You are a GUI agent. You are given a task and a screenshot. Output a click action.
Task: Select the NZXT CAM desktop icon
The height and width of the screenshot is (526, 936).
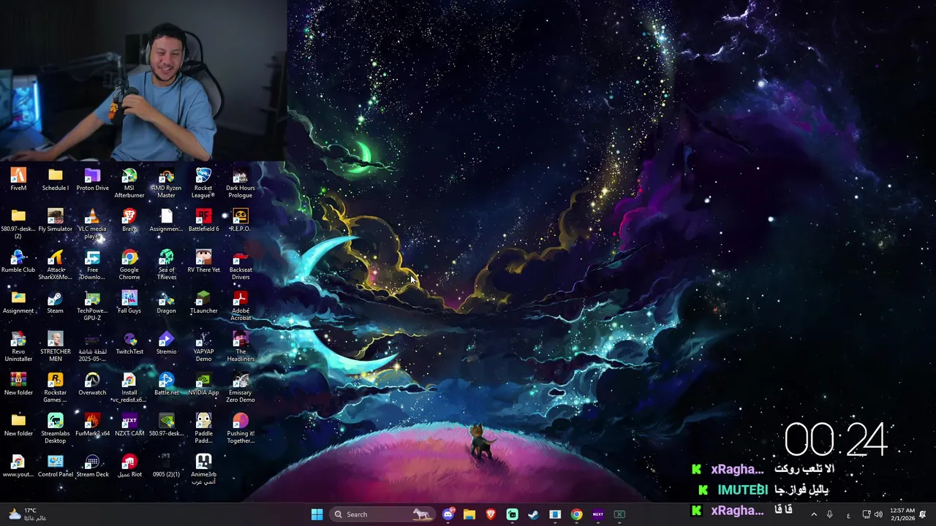[x=129, y=425]
